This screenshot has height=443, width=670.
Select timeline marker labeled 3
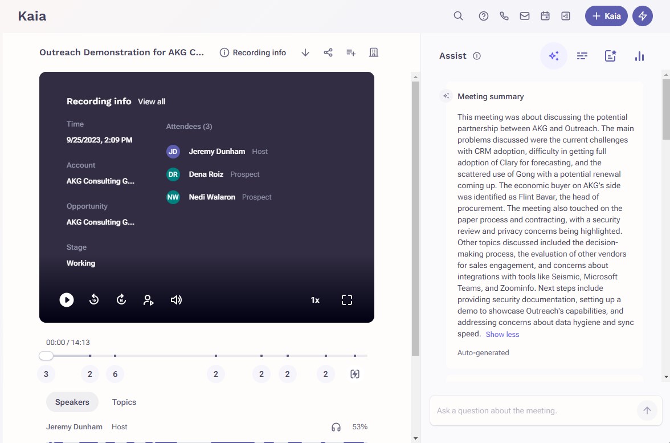pyautogui.click(x=46, y=374)
